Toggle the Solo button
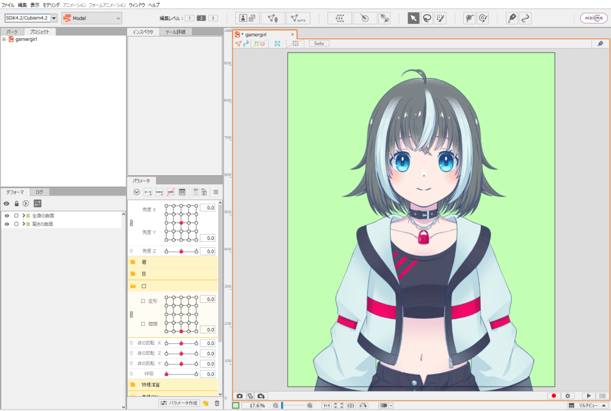Screen dimensions: 611x411 pyautogui.click(x=319, y=43)
